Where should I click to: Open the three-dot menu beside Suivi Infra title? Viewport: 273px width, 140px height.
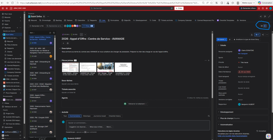[x=48, y=16]
